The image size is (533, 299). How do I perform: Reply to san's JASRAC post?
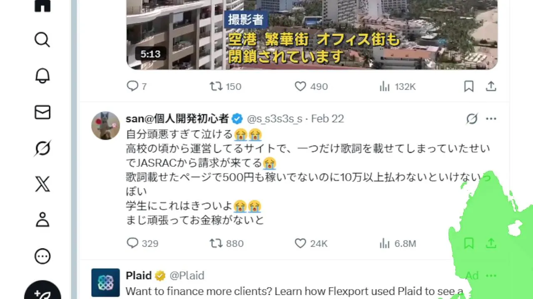(x=142, y=243)
